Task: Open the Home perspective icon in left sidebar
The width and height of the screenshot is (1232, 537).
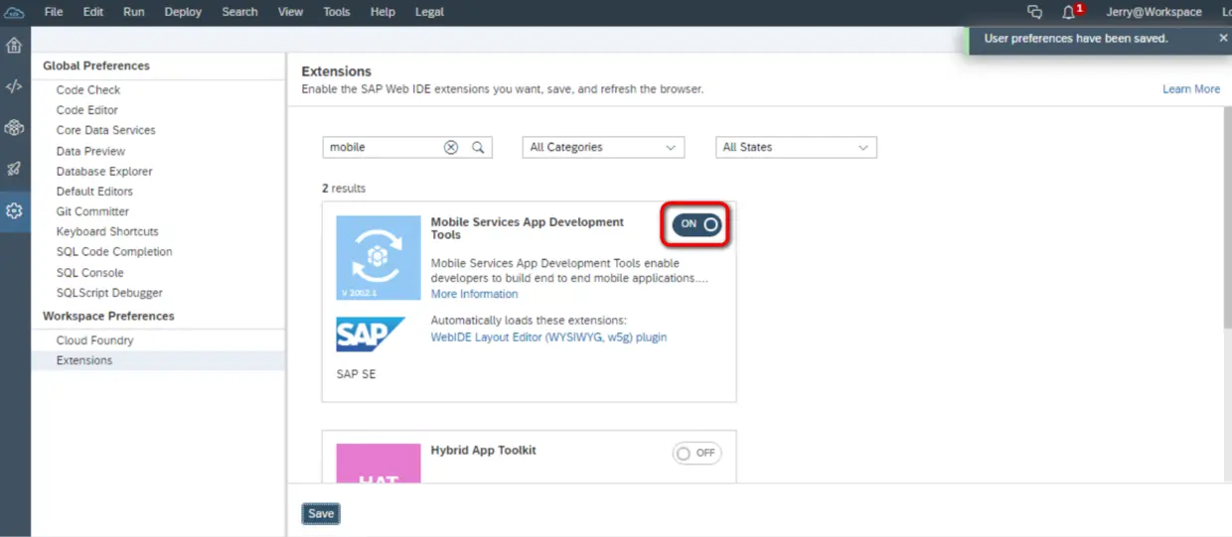Action: point(14,46)
